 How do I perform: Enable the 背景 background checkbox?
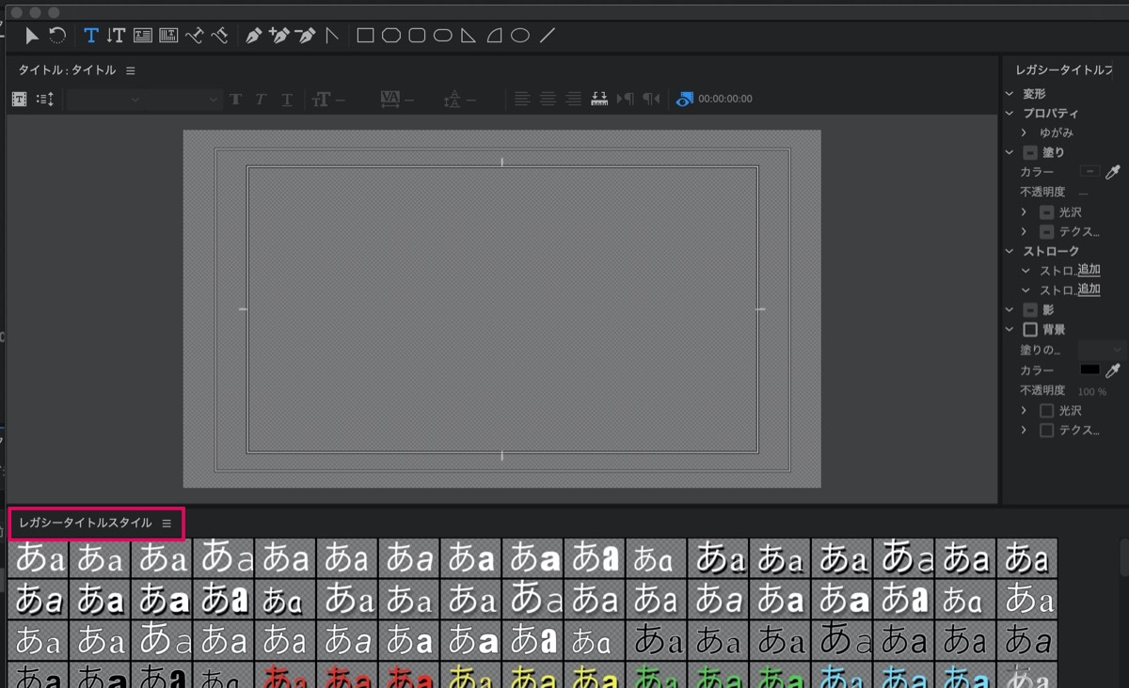1030,330
